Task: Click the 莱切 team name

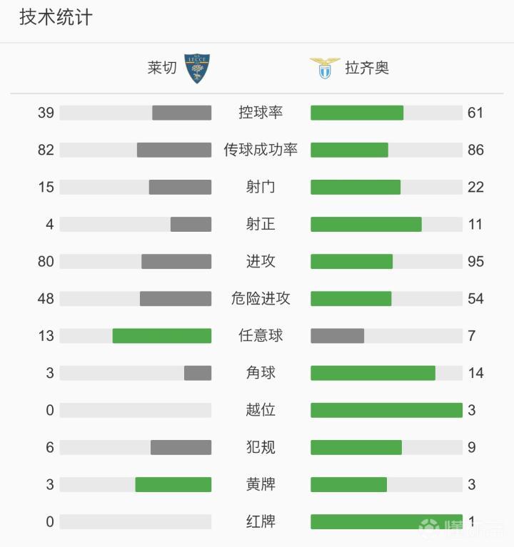Action: pos(162,68)
